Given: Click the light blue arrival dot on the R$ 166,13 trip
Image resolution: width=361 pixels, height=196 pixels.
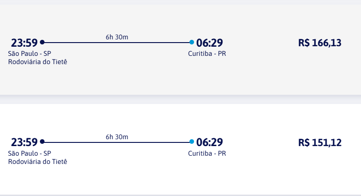Looking at the screenshot, I should coord(192,42).
